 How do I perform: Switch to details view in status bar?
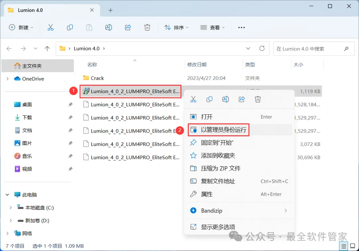344,246
